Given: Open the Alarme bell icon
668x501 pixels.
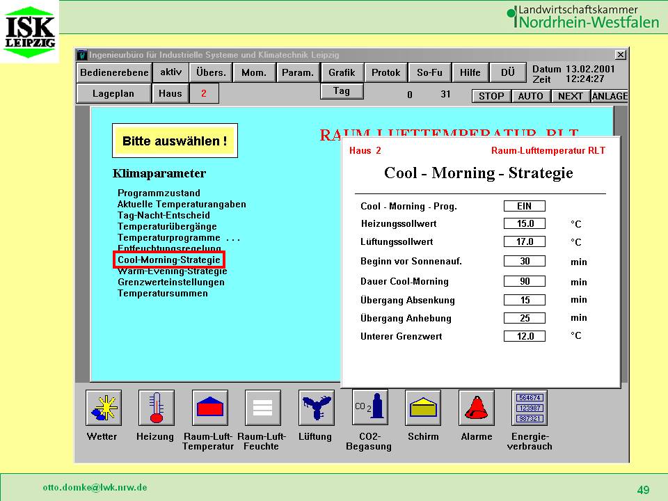Looking at the screenshot, I should 476,408.
